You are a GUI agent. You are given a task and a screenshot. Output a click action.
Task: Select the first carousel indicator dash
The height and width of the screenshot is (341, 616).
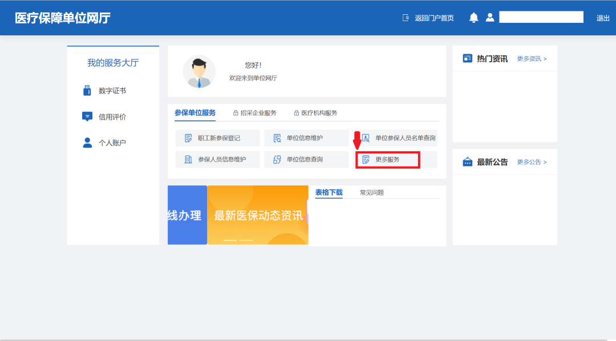(230, 240)
